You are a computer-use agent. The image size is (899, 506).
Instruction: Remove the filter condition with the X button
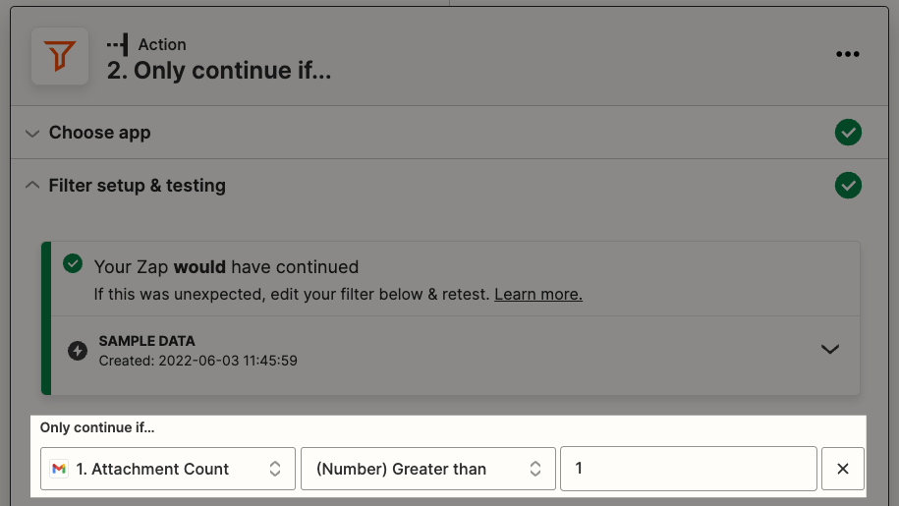842,469
